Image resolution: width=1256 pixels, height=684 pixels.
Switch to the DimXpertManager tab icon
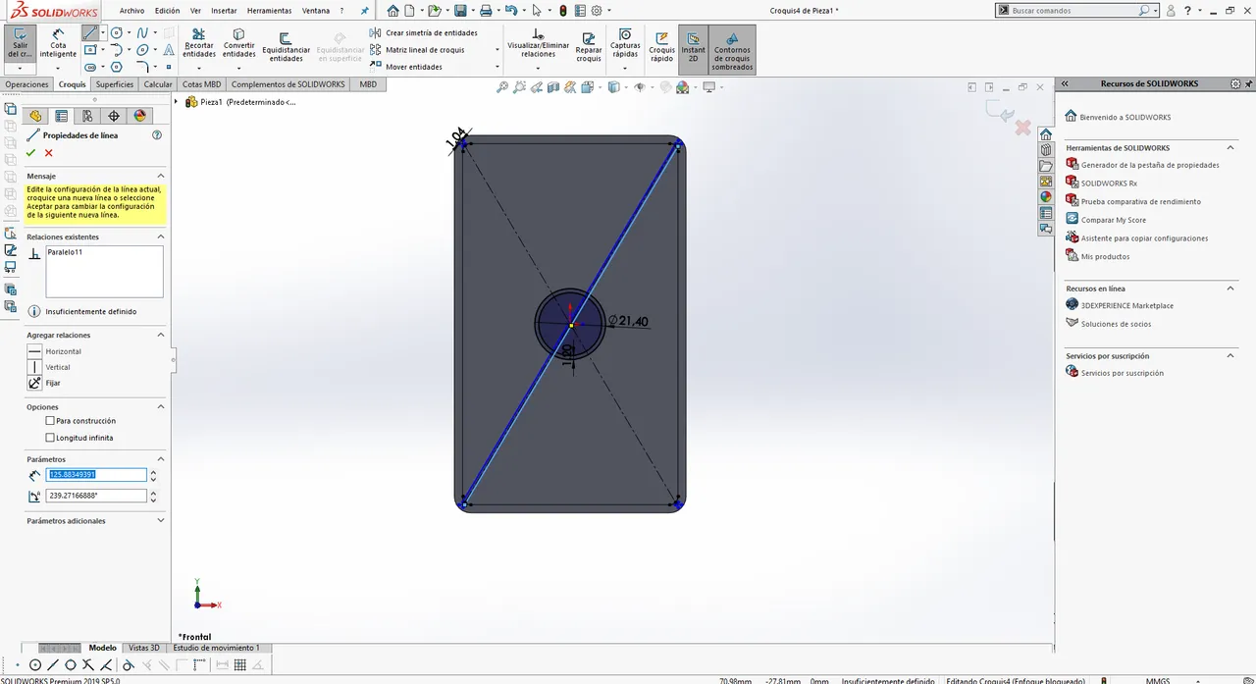113,116
